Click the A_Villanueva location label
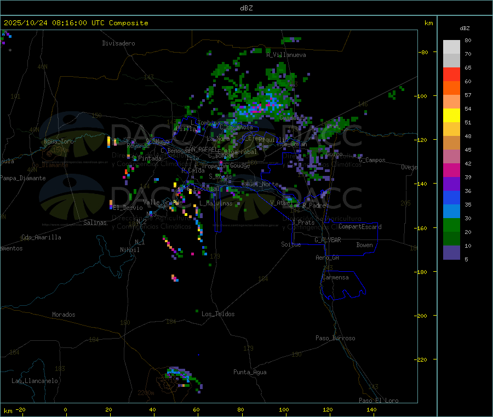The width and height of the screenshot is (493, 417). click(286, 55)
